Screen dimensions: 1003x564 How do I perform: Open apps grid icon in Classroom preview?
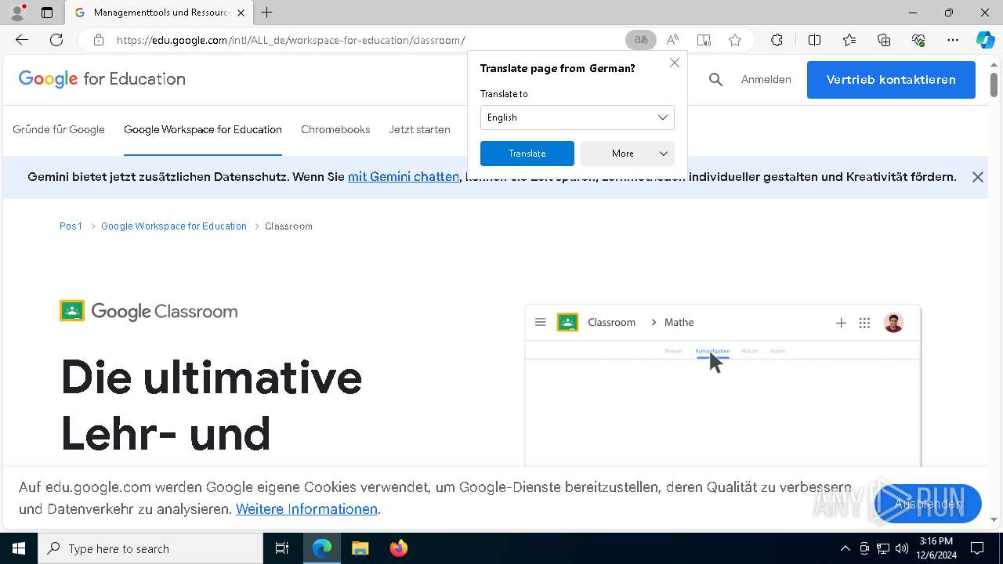tap(864, 323)
